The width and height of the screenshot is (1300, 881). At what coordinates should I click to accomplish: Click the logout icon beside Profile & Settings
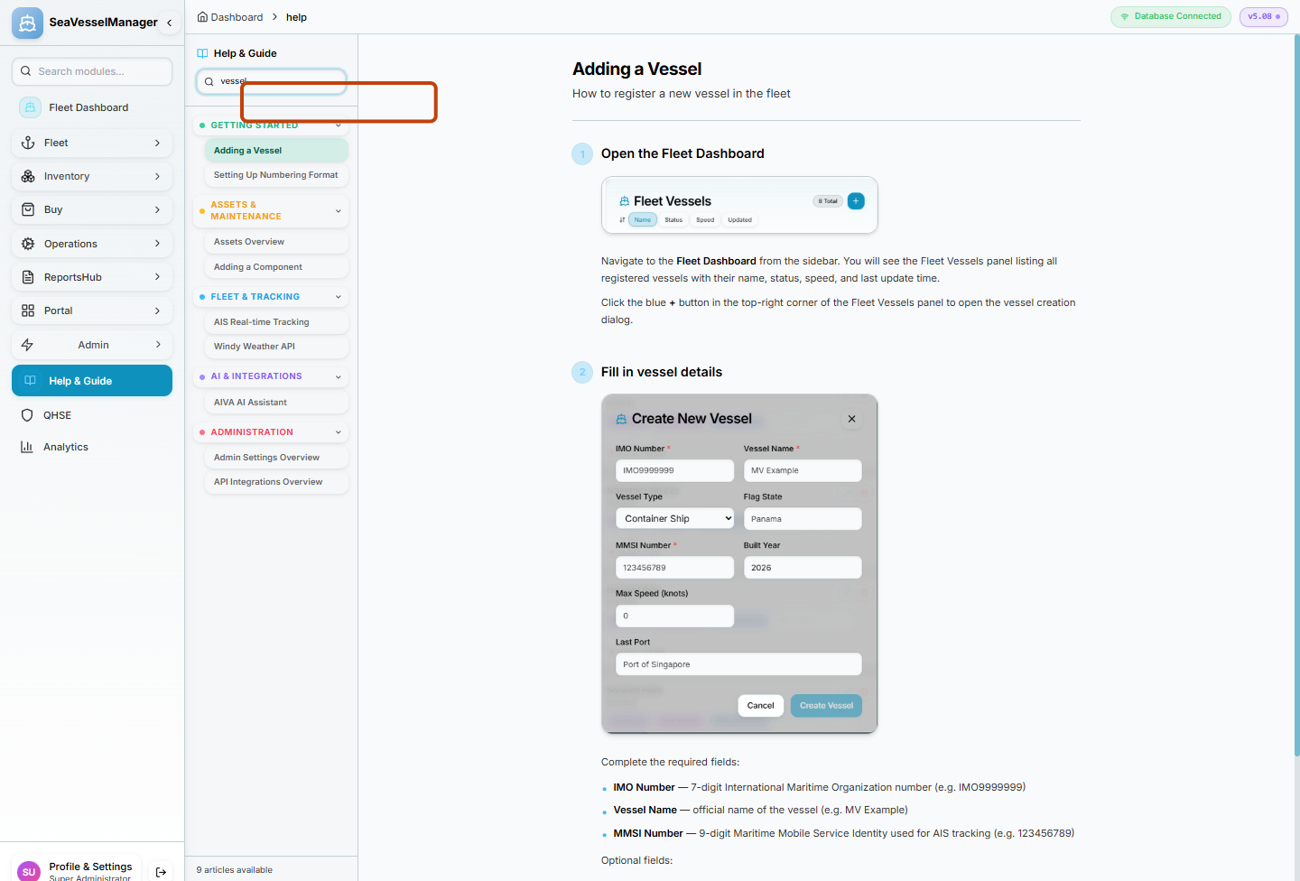point(161,872)
